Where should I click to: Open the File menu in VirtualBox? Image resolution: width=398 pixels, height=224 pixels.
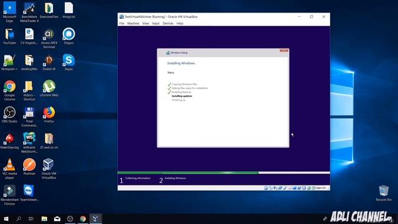(122, 24)
